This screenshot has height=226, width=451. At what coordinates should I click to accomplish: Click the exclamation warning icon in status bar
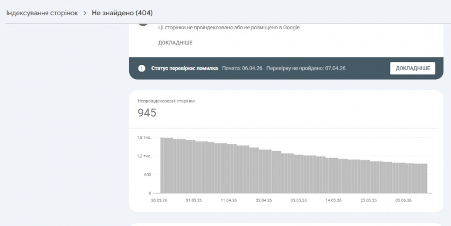tap(142, 69)
